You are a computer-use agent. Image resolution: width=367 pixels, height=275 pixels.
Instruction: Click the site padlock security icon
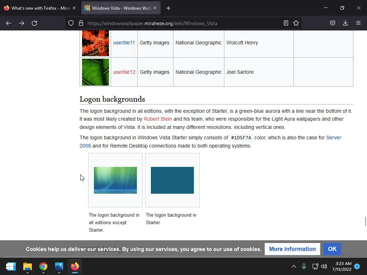tap(81, 23)
